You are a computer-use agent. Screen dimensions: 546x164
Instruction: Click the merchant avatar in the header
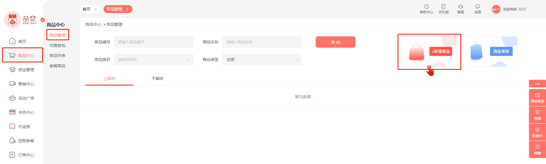point(496,9)
